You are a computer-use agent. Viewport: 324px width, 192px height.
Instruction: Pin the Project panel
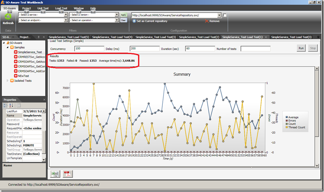(38, 37)
